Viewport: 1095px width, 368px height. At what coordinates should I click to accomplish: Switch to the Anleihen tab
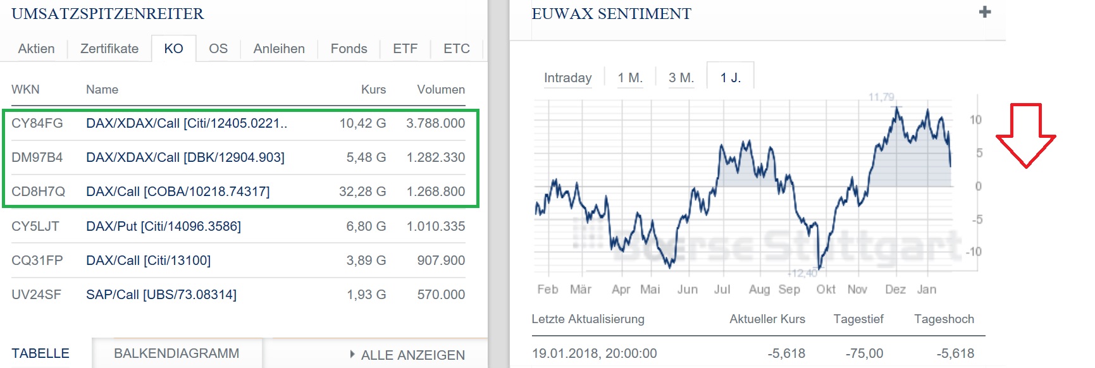tap(278, 48)
